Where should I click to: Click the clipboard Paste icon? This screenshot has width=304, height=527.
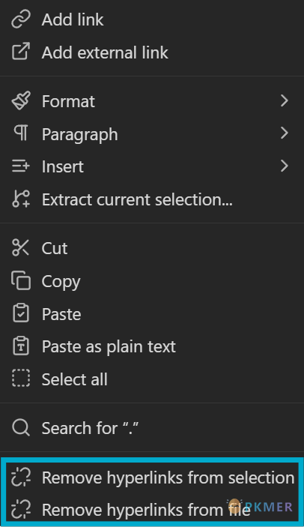click(x=21, y=313)
